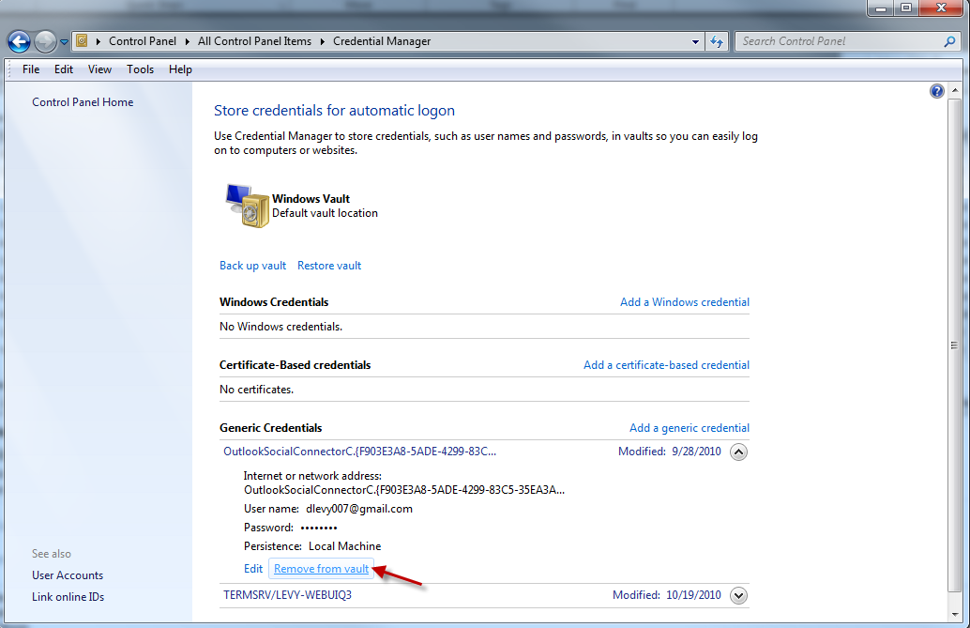Select All Control Panel Items breadcrumb
The image size is (970, 628).
coord(254,41)
